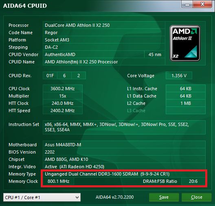The width and height of the screenshot is (215, 206).
Task: Click the Memory Type label
Action: [x=22, y=174]
